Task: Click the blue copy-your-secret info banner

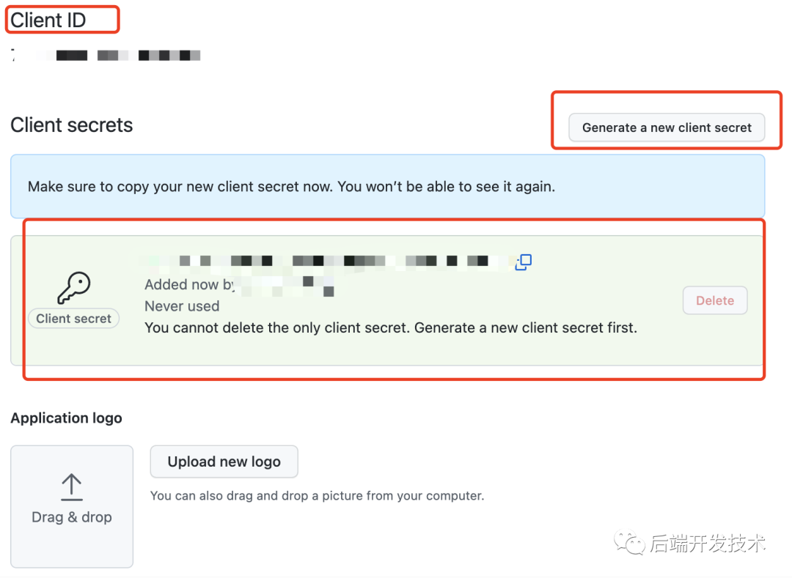Action: 396,186
